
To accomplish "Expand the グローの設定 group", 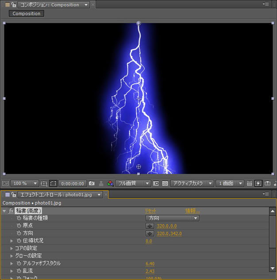I will pyautogui.click(x=12, y=256).
